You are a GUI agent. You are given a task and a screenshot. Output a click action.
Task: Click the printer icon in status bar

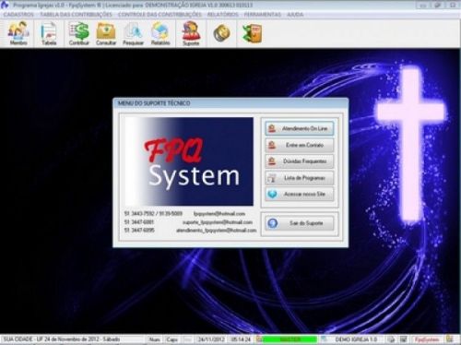391,339
